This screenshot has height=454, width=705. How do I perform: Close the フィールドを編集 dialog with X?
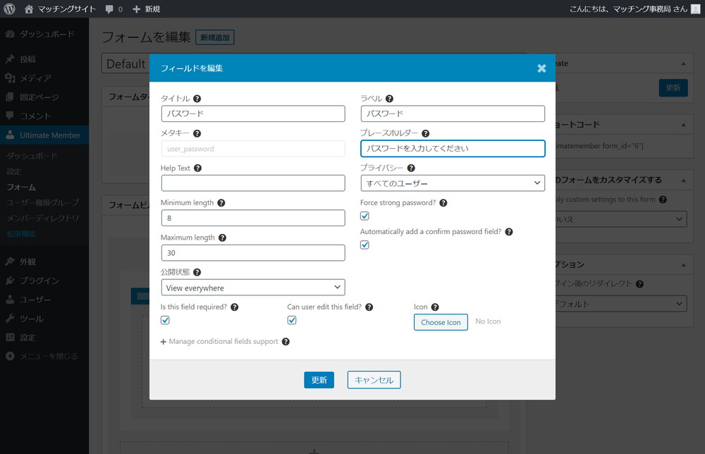[x=541, y=68]
